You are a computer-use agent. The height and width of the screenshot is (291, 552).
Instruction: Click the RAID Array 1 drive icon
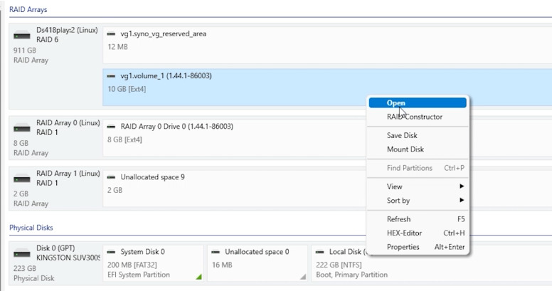click(x=22, y=179)
